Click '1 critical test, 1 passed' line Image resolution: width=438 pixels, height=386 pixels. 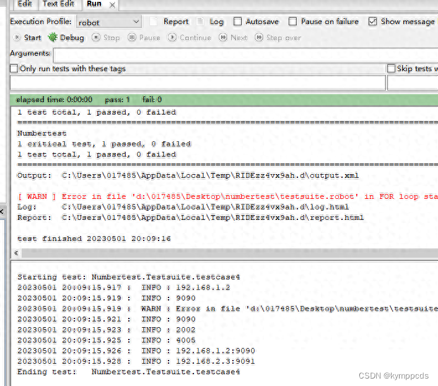[x=104, y=144]
